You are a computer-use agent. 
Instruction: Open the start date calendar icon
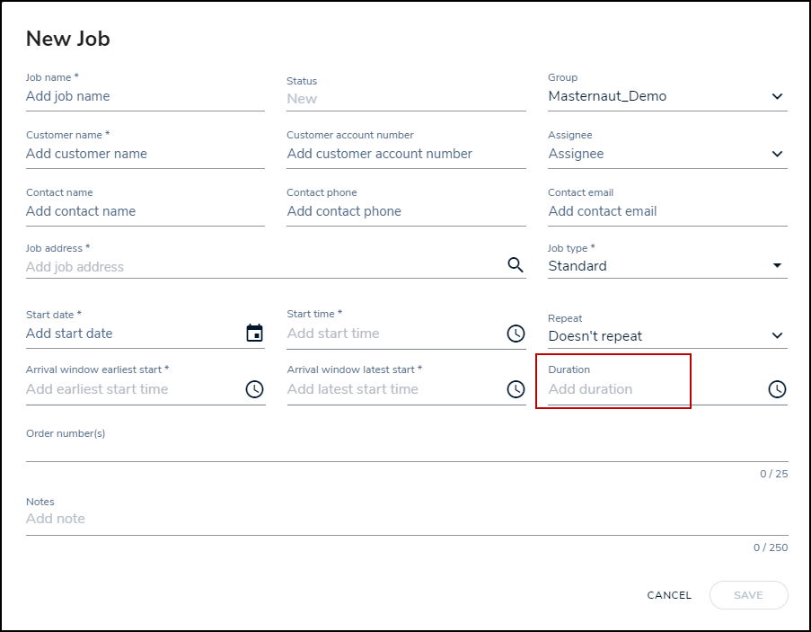click(x=254, y=333)
